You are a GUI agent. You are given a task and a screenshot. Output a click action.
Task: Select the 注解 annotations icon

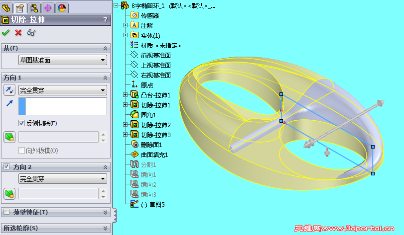[134, 25]
